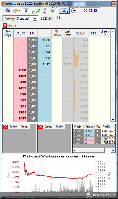
Task: Click the ladder scroll down arrow
Action: click(x=113, y=119)
